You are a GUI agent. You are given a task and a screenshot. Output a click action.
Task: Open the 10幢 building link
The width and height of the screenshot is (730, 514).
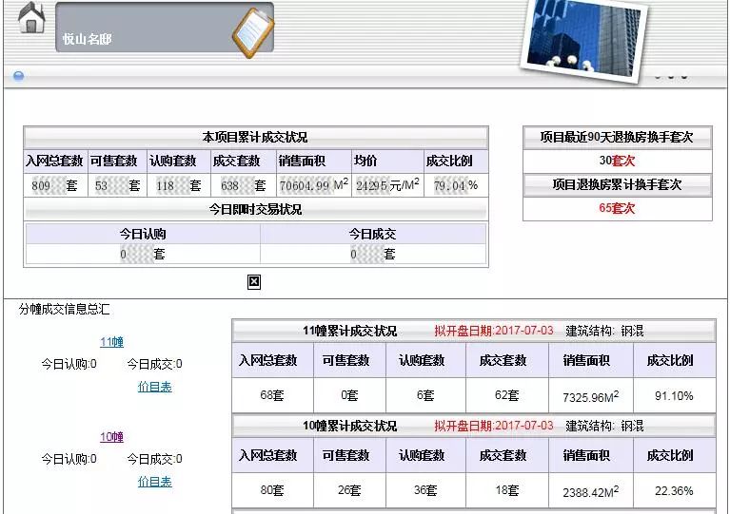111,437
